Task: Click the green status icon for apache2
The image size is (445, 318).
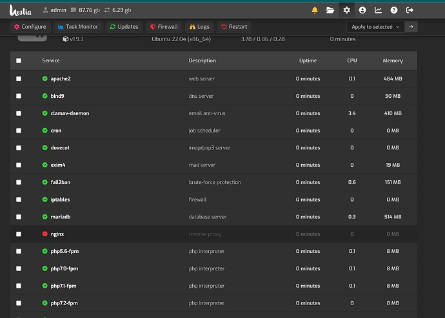Action: pos(45,79)
